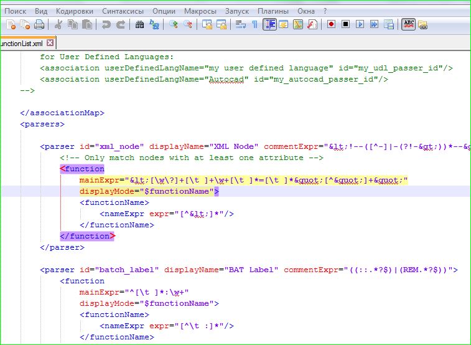Click the '</associationMap>' line
The height and width of the screenshot is (345, 471).
click(62, 113)
